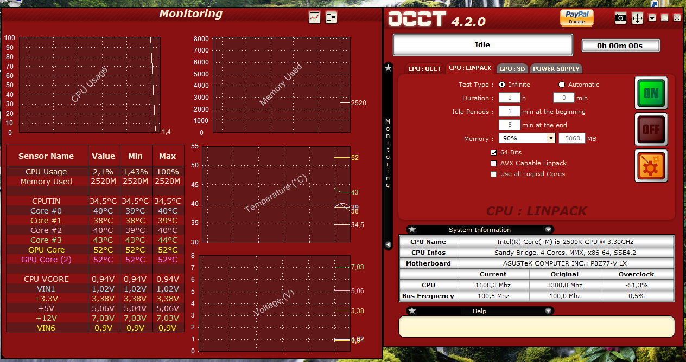686x362 pixels.
Task: Click the star icon above the Monitoring sidebar
Action: click(x=388, y=68)
